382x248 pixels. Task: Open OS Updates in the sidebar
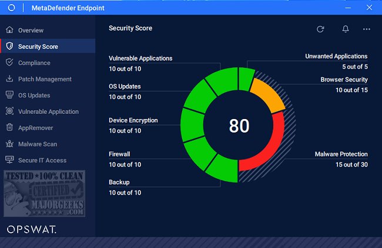point(48,96)
